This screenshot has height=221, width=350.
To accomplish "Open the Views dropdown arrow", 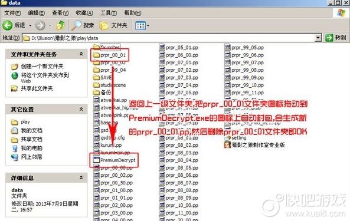I will point(148,25).
